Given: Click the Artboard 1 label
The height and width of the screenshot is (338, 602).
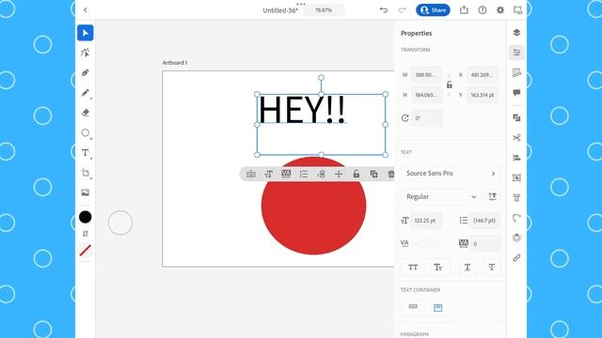Looking at the screenshot, I should (x=175, y=63).
